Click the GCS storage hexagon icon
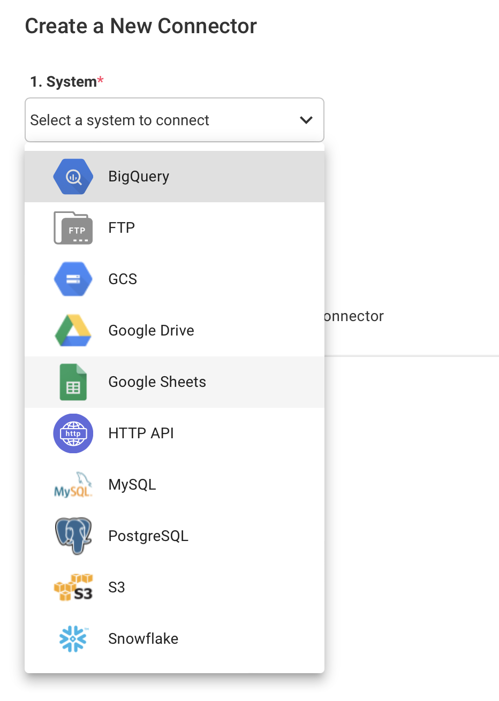 pyautogui.click(x=73, y=279)
